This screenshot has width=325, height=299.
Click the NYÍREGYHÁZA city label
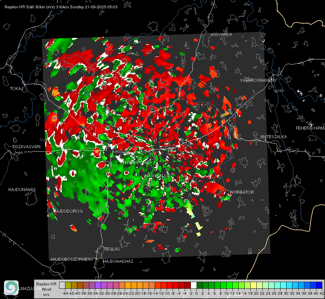pos(137,162)
